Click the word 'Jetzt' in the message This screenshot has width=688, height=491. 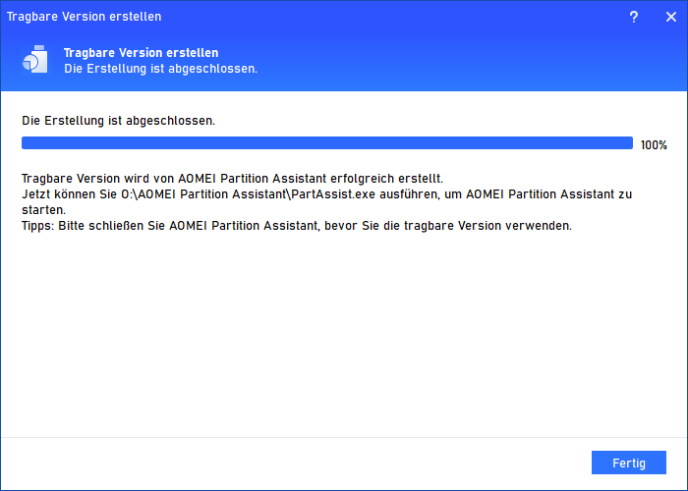(36, 194)
